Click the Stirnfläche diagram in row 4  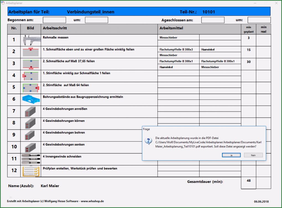tap(31, 75)
